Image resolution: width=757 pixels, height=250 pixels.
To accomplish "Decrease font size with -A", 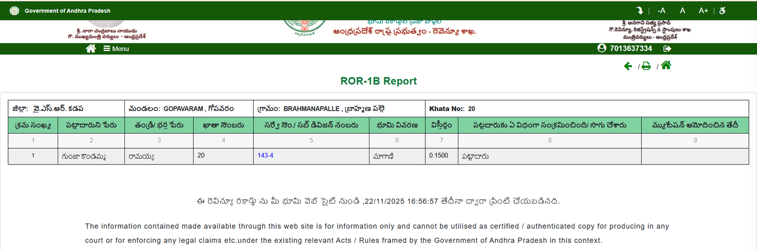I will point(661,10).
